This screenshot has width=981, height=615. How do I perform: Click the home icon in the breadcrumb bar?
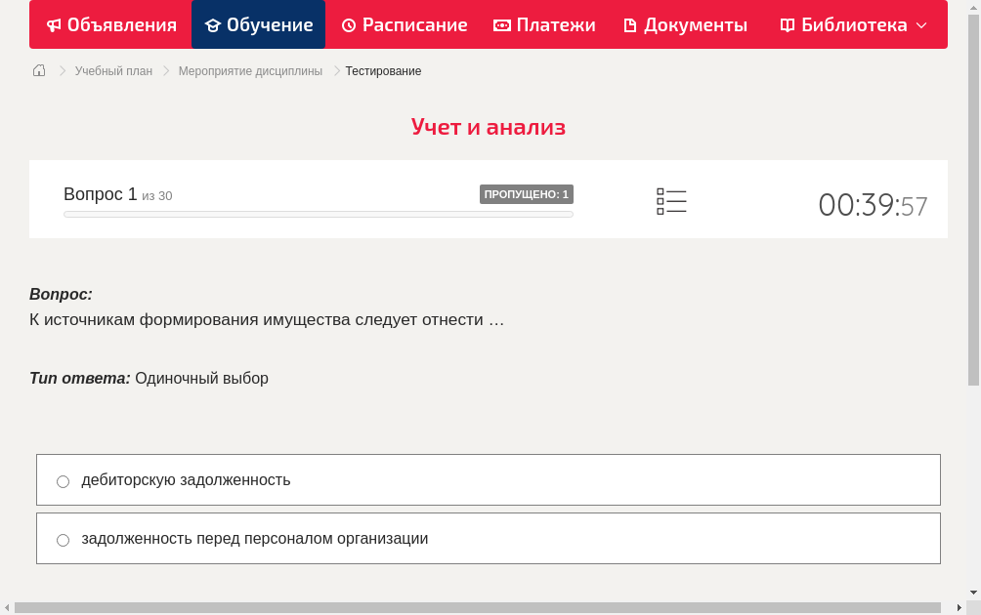tap(38, 70)
